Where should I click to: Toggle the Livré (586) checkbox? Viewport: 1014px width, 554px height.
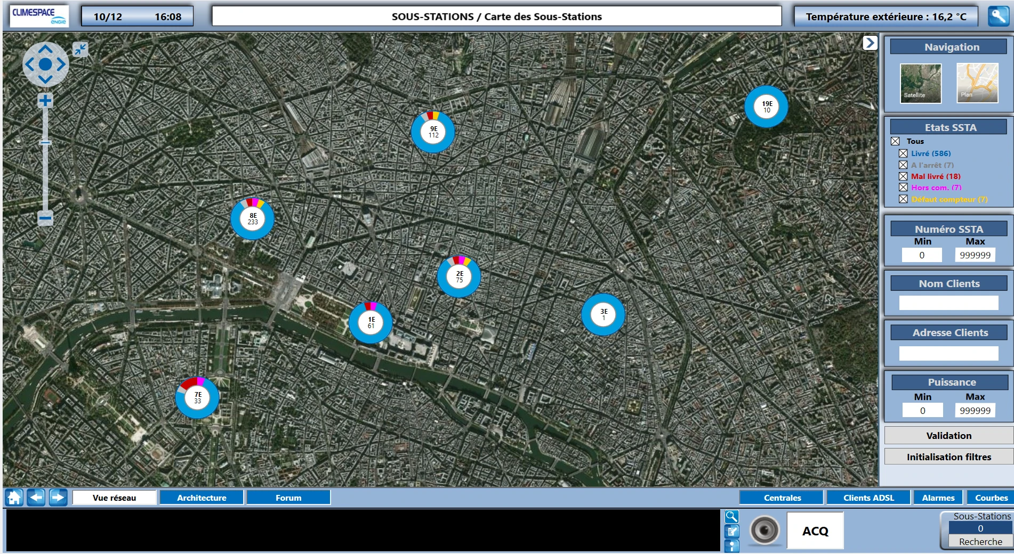coord(903,153)
